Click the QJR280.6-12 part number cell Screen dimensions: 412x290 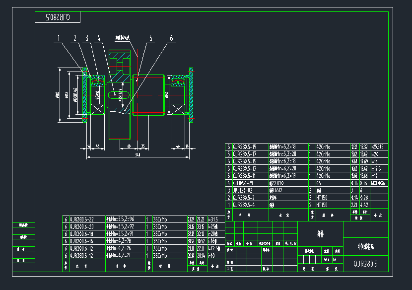click(87, 248)
